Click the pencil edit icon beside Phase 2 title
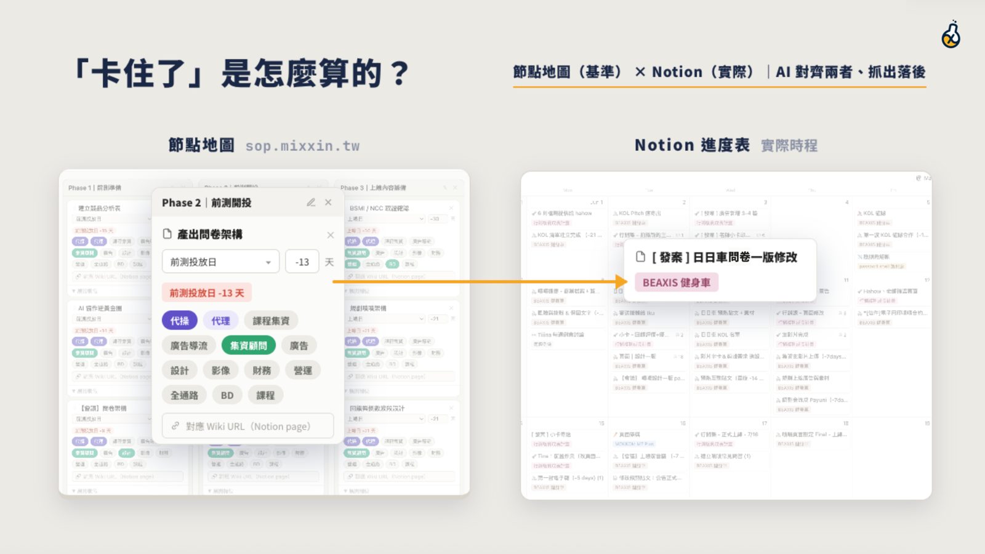This screenshot has height=554, width=985. tap(311, 203)
